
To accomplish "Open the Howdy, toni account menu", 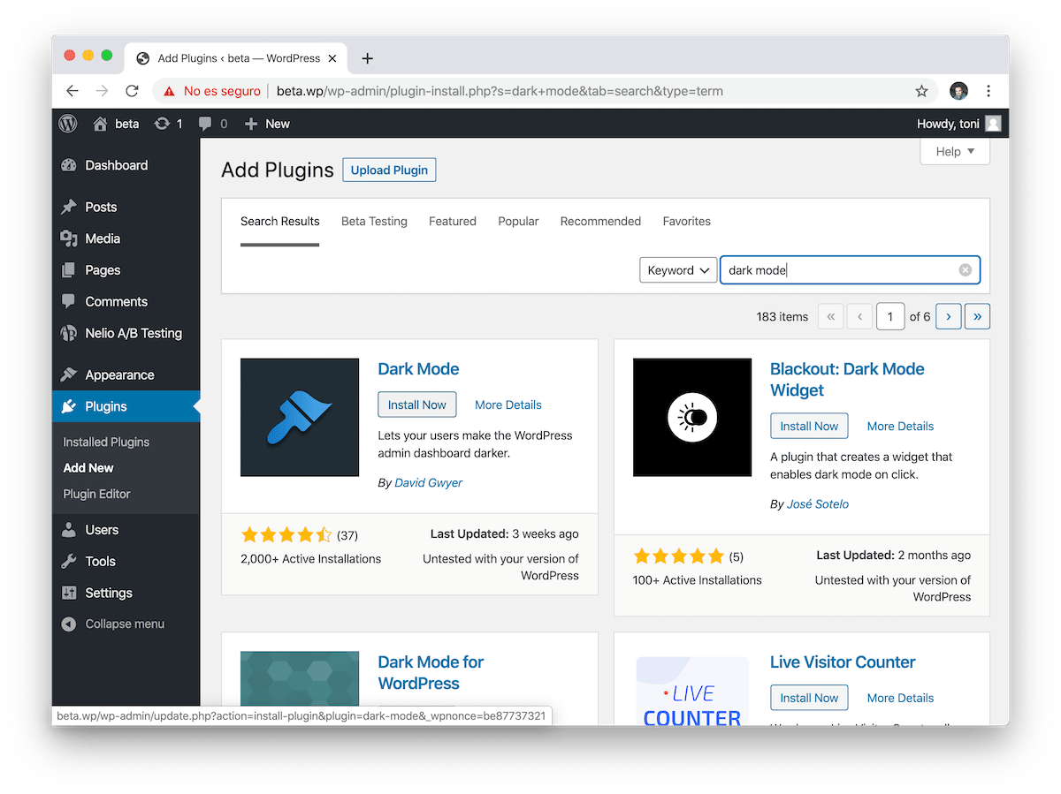I will 959,124.
